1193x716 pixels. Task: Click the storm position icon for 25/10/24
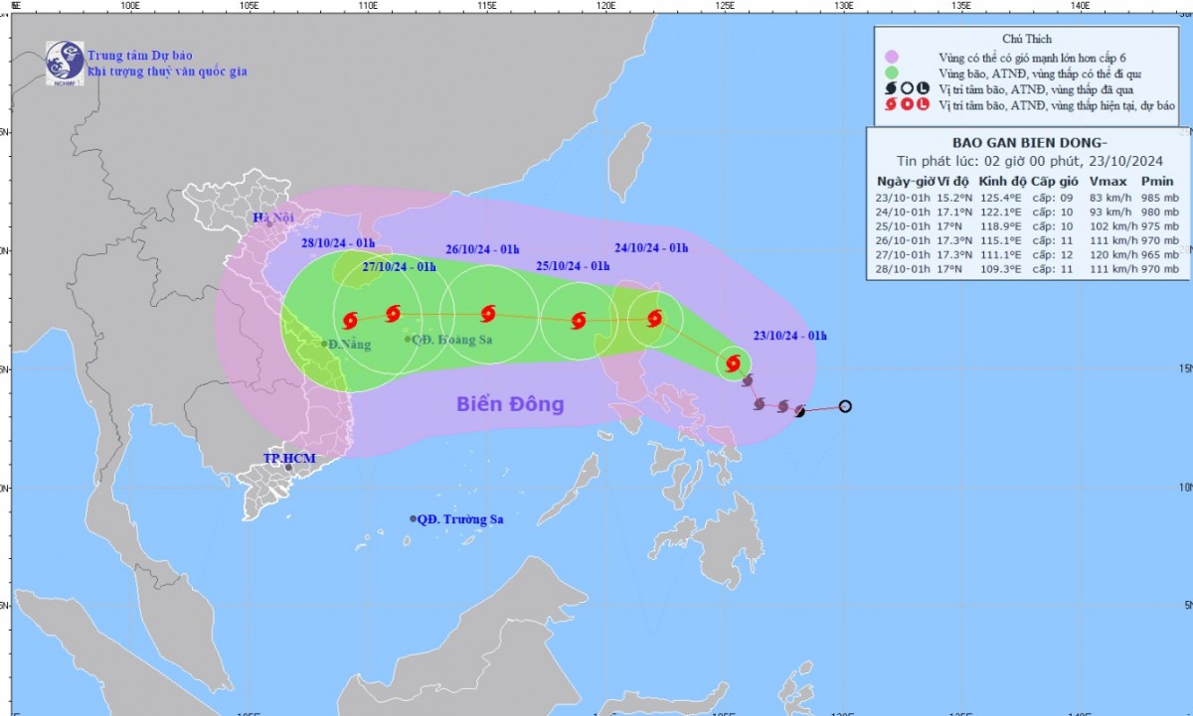pyautogui.click(x=579, y=321)
